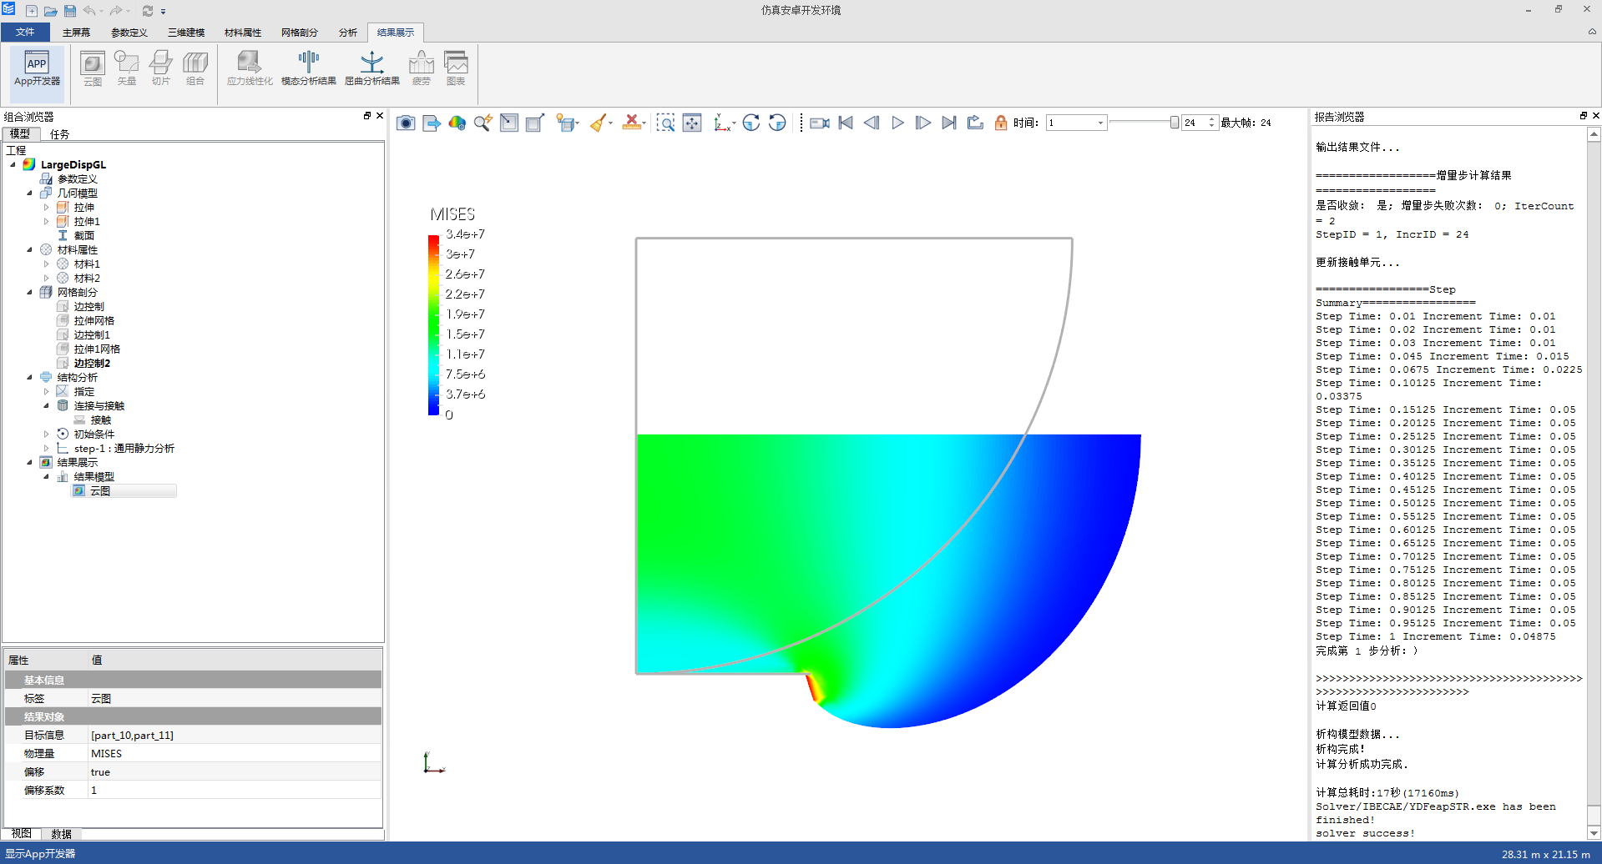Click the camera screenshot icon
The width and height of the screenshot is (1602, 864).
click(x=406, y=123)
